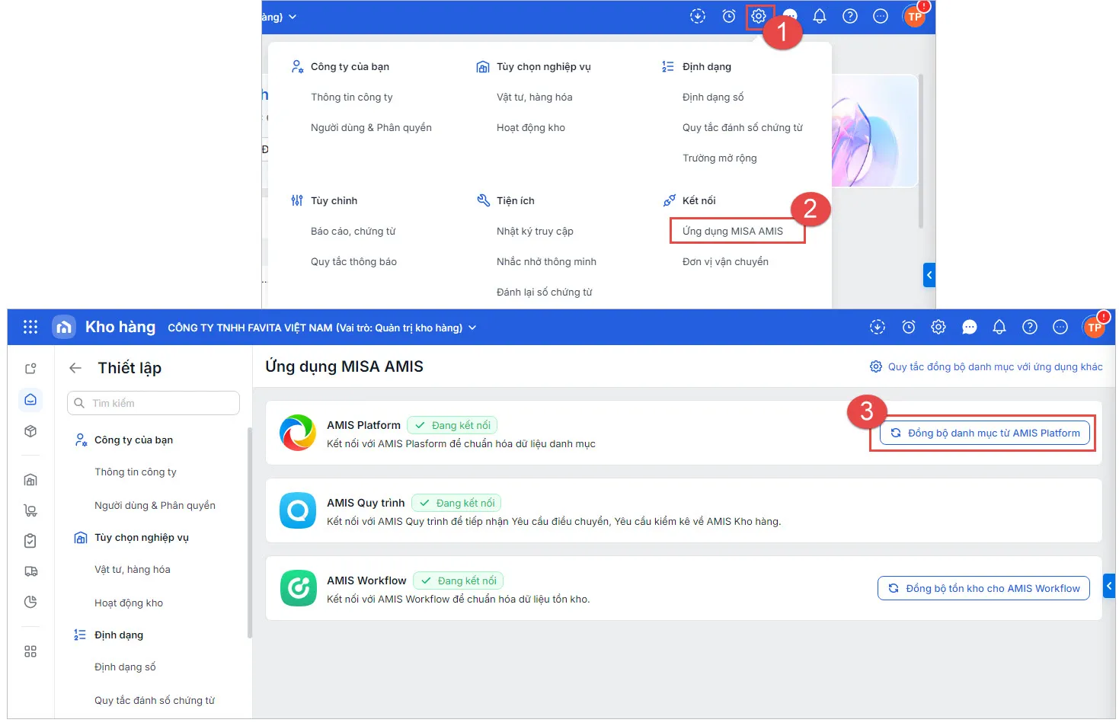The width and height of the screenshot is (1119, 726).
Task: Go back using the arrow beside Thiết lập
Action: pyautogui.click(x=75, y=368)
